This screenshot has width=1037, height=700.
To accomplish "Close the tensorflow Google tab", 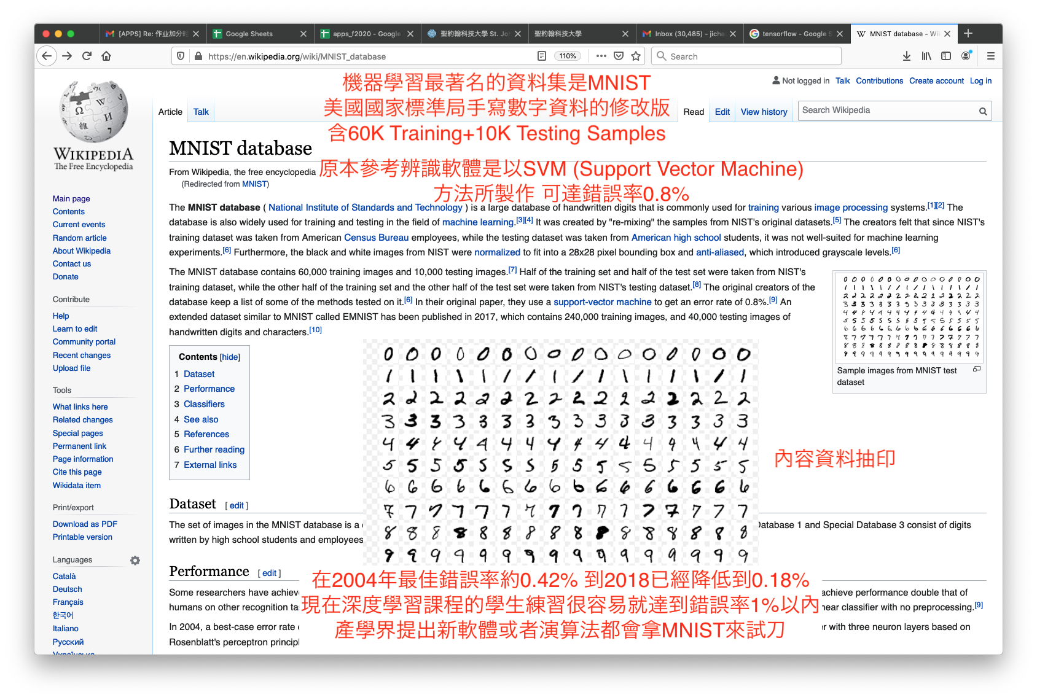I will pos(839,34).
